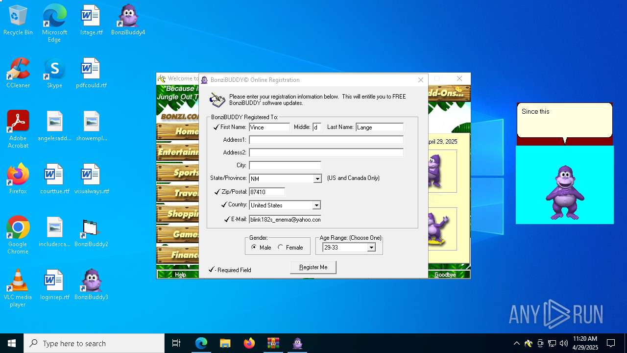Viewport: 627px width, 353px height.
Task: Open Entertainment in BonziBuddy sidebar
Action: (x=178, y=152)
